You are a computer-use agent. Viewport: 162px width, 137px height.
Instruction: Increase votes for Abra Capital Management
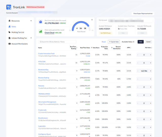pos(151,103)
